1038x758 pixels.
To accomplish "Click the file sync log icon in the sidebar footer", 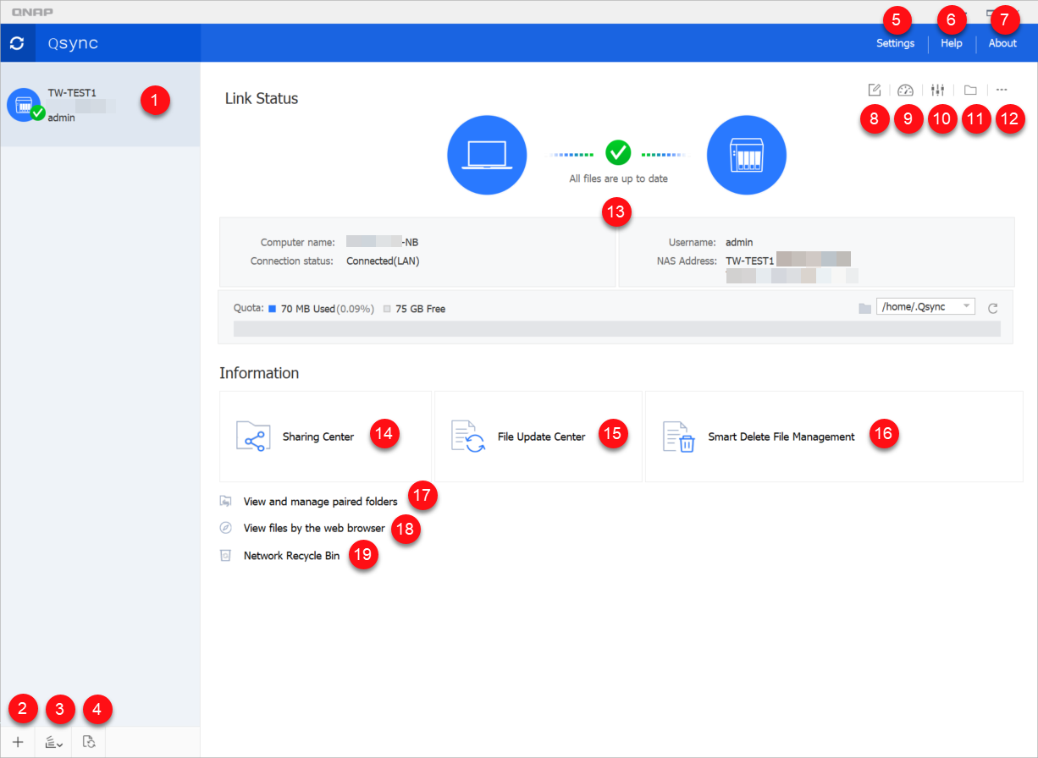I will point(89,742).
